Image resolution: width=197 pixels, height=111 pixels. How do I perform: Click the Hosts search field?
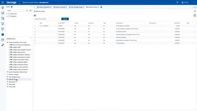pyautogui.click(x=15, y=10)
